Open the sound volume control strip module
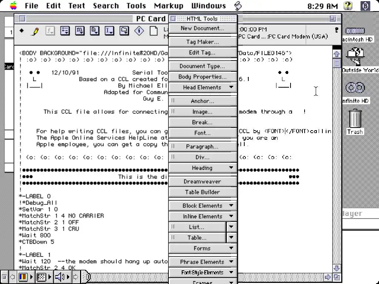The height and width of the screenshot is (284, 379). pyautogui.click(x=62, y=277)
